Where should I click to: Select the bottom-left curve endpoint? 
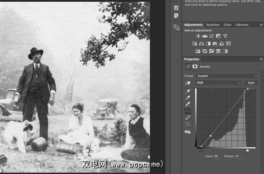[x=201, y=146]
